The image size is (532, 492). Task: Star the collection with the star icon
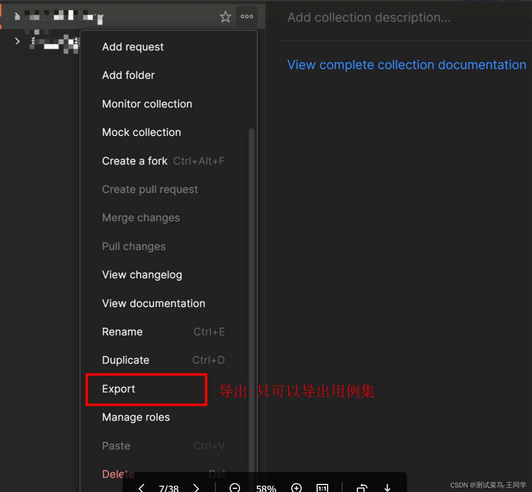click(225, 16)
